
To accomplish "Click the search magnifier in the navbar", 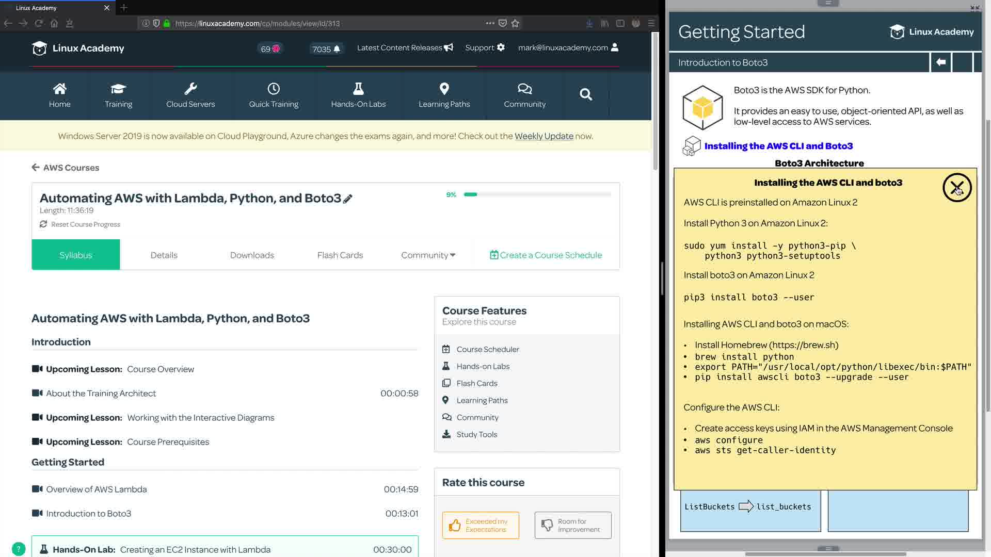I will (x=585, y=94).
